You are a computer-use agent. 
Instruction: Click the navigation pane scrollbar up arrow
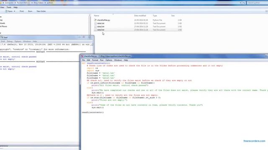pyautogui.click(x=90, y=15)
